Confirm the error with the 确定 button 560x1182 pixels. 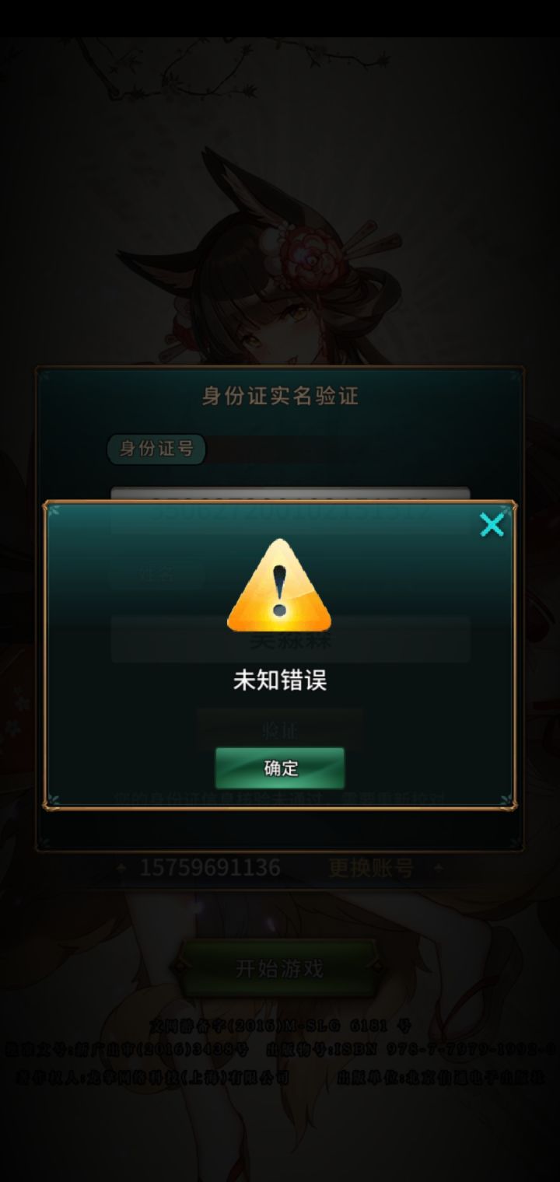(x=280, y=768)
